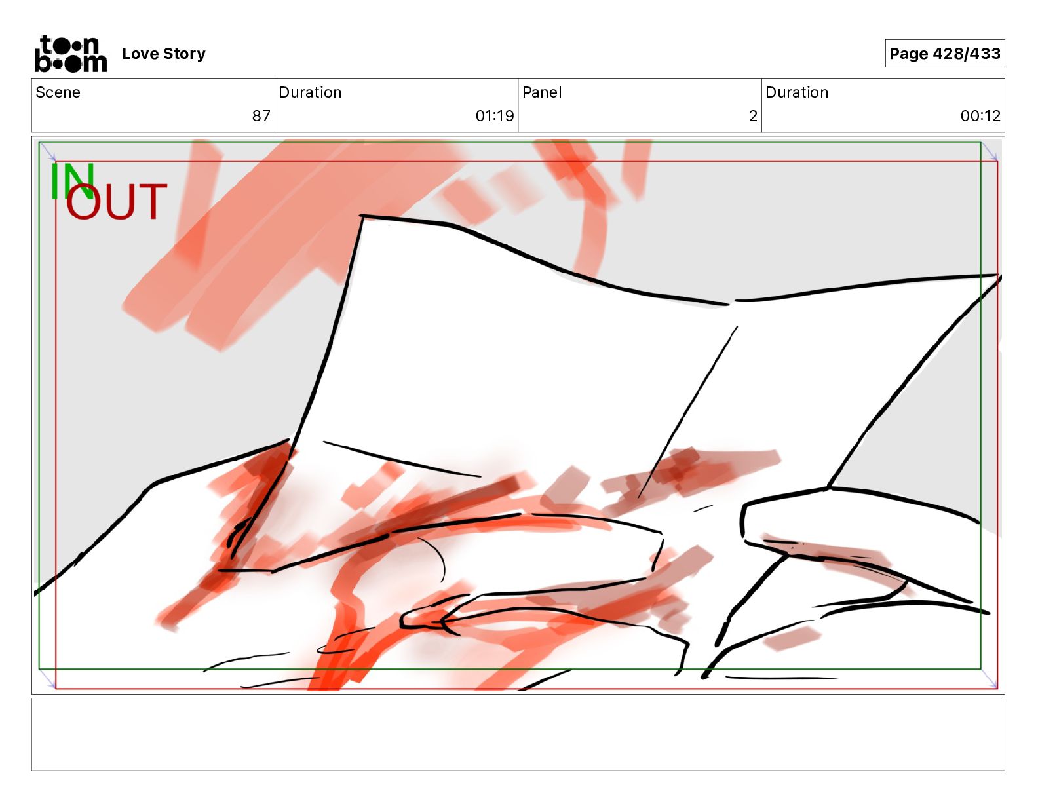Click the 'Scene' header label
Viewport: 1038px width, 802px height.
point(58,92)
